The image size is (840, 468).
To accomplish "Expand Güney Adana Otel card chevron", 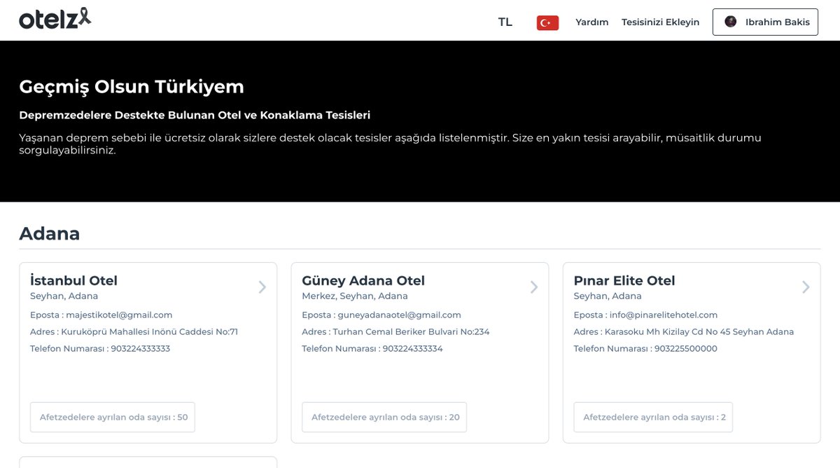I will click(x=534, y=287).
